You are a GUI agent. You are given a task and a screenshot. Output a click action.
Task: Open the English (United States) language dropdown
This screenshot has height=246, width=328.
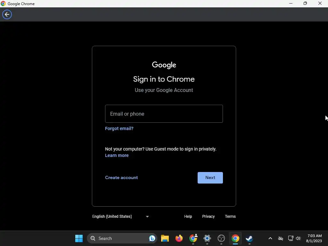(x=120, y=217)
